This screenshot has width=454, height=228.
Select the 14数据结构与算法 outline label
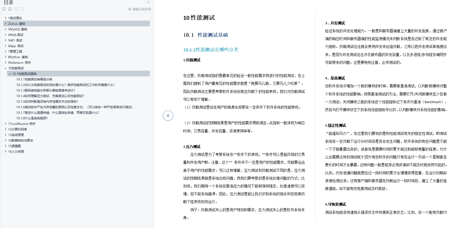pos(21,140)
